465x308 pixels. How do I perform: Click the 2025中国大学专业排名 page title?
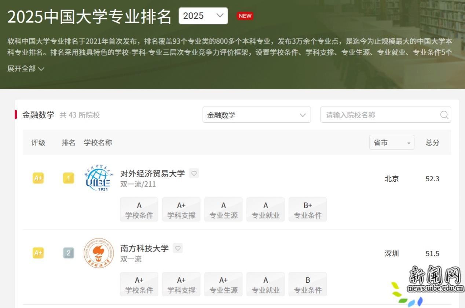pos(89,16)
